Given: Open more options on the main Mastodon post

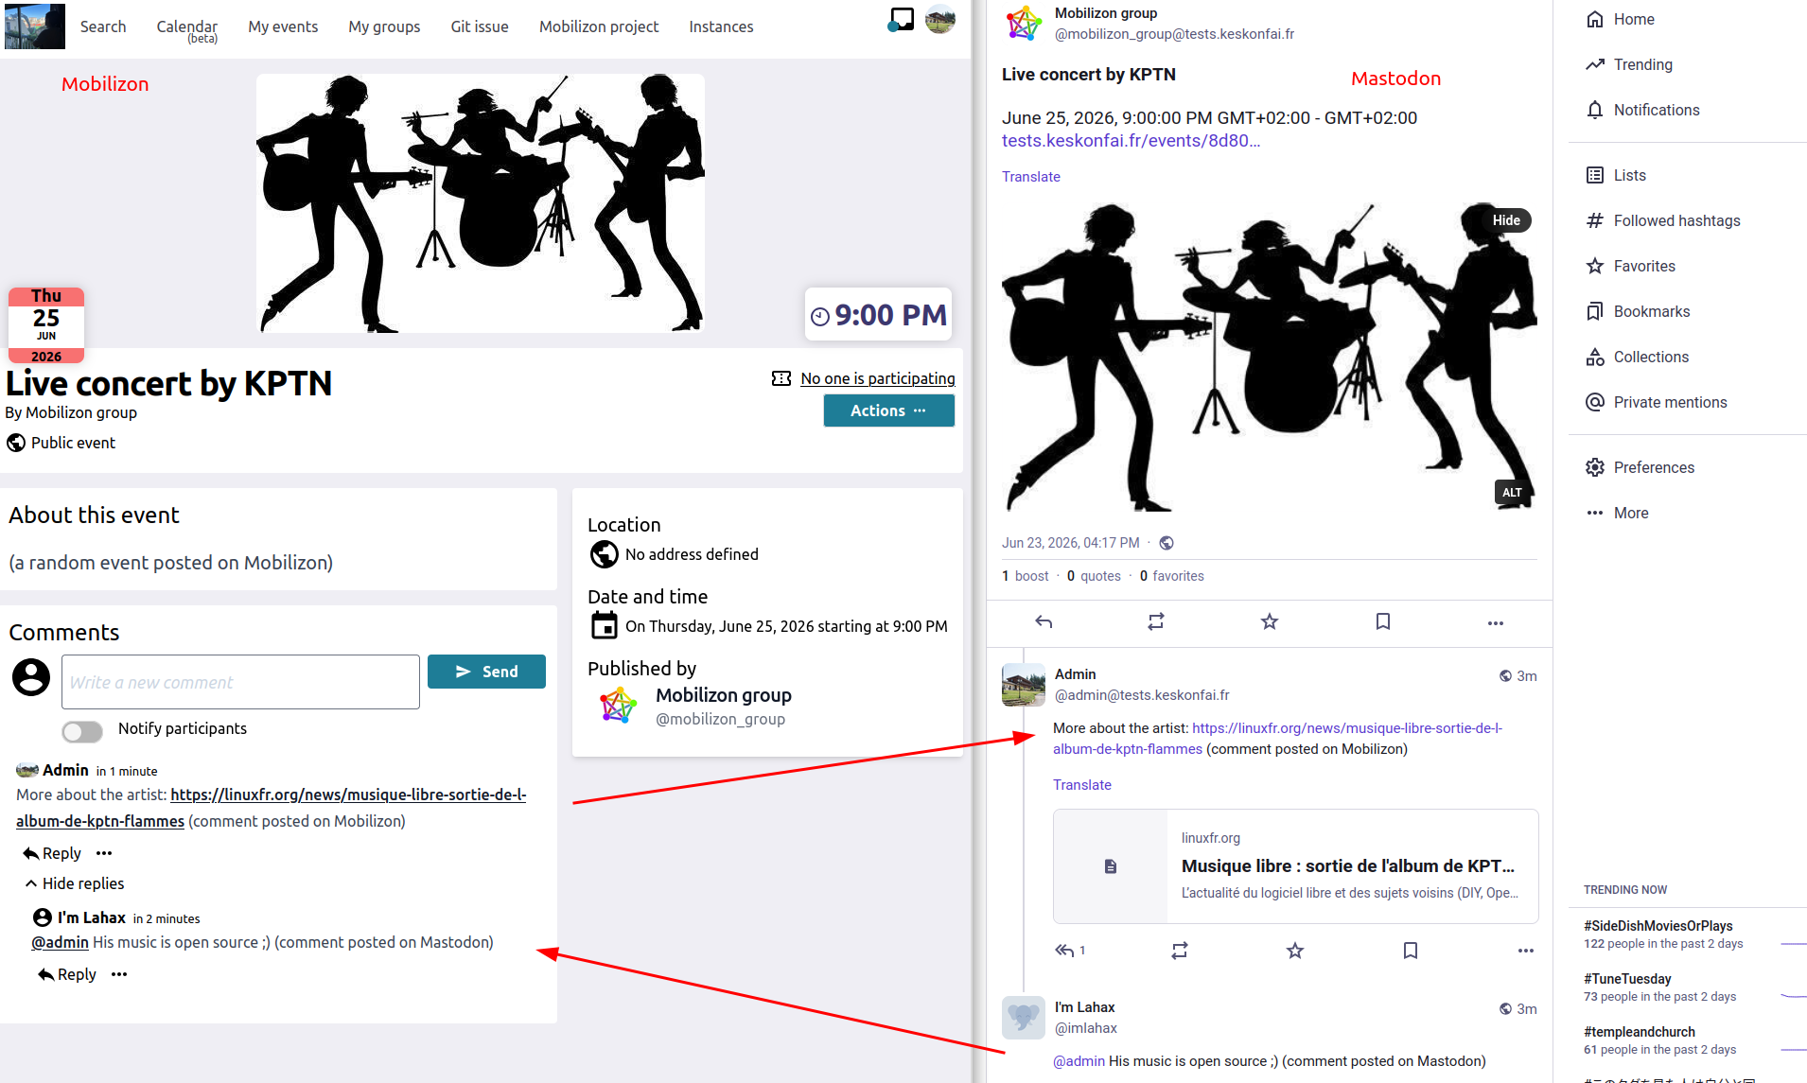Looking at the screenshot, I should coord(1496,622).
